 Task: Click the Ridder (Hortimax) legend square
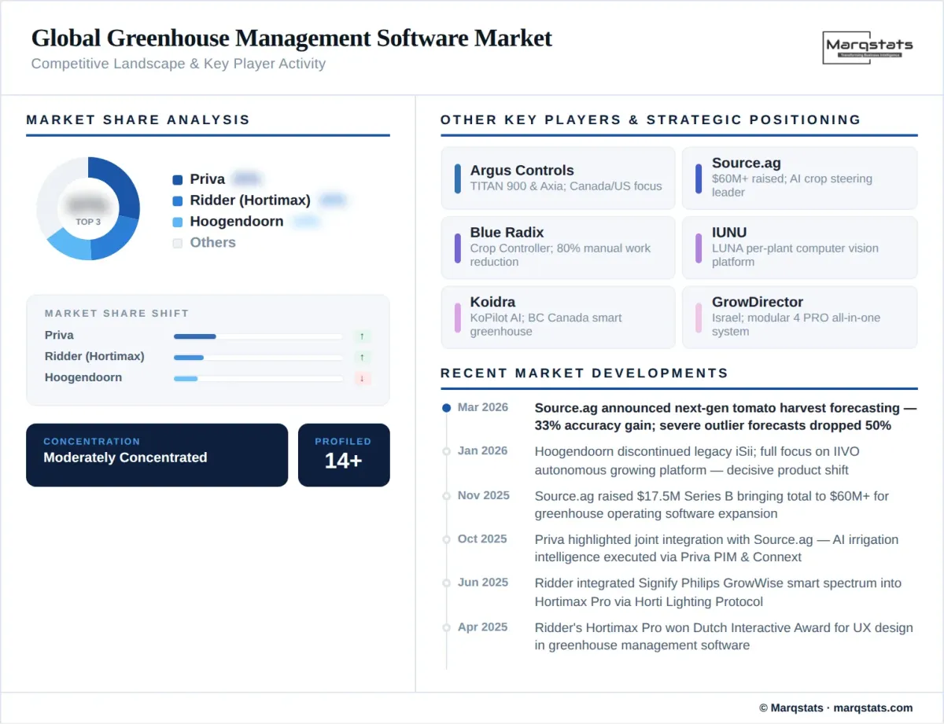[178, 200]
